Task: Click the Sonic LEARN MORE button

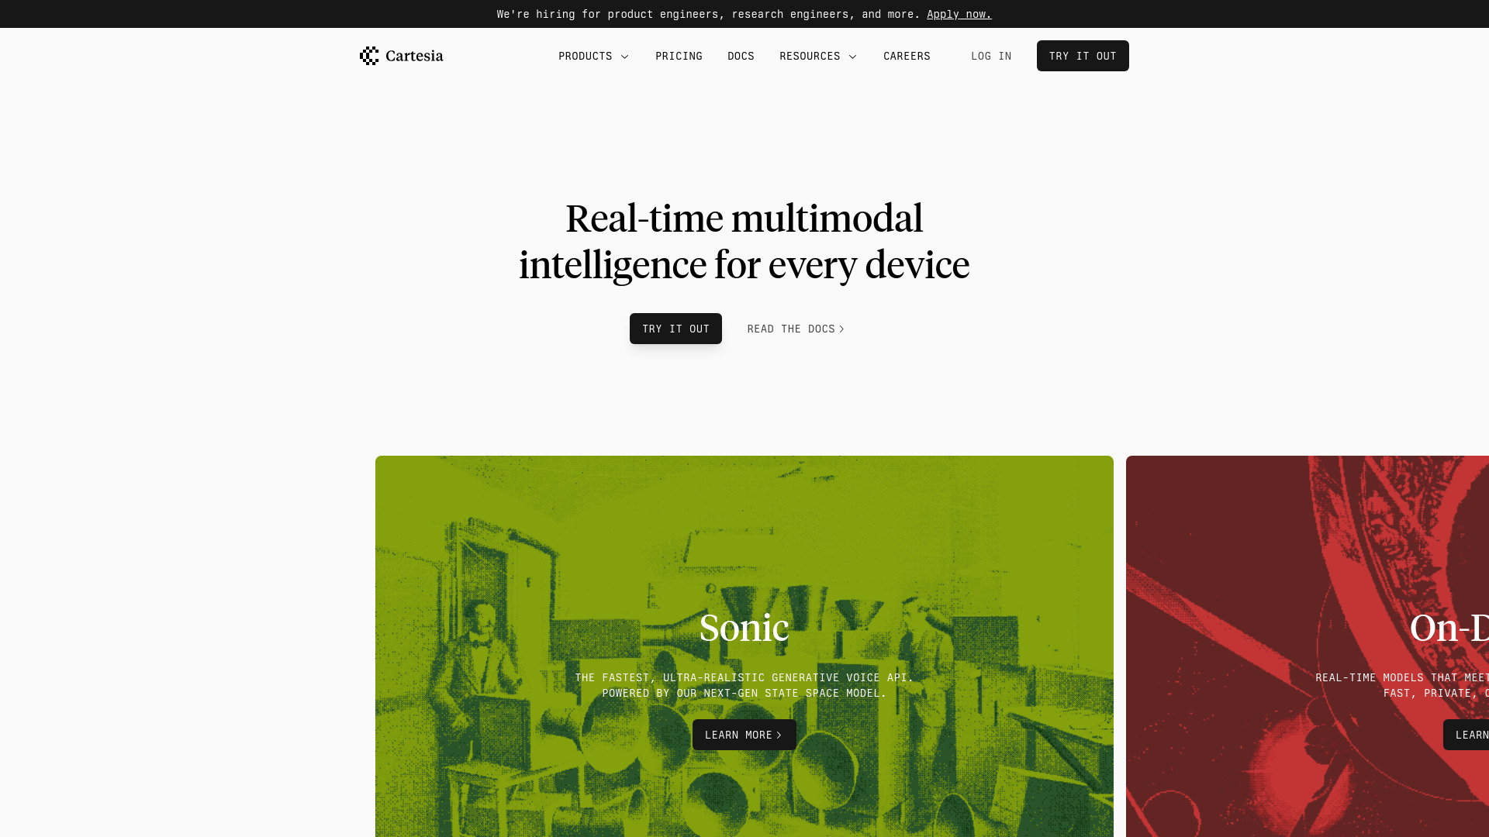Action: point(744,735)
